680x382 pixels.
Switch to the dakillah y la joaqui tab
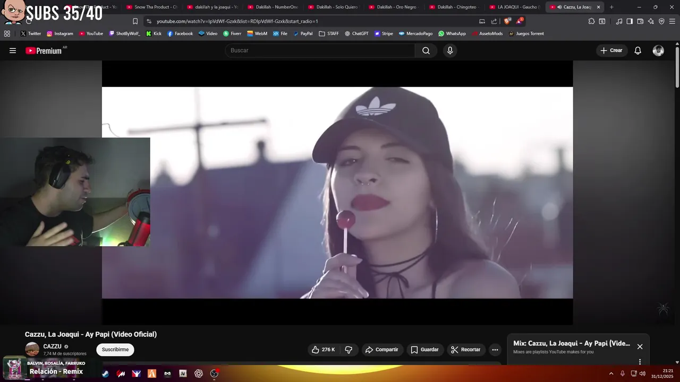[212, 7]
